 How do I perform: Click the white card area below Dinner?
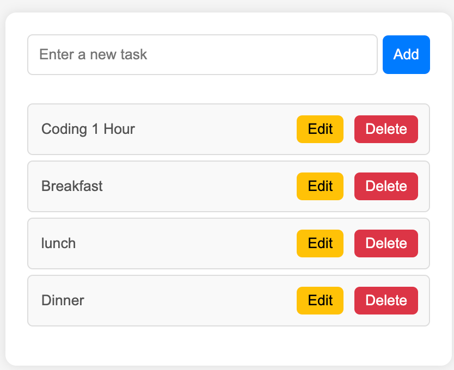(x=229, y=345)
